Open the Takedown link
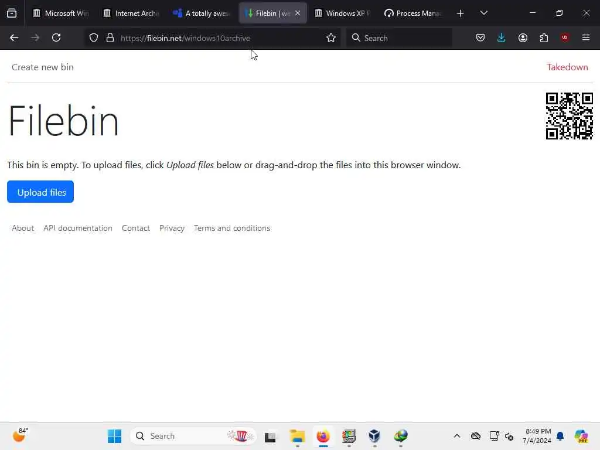 tap(567, 67)
